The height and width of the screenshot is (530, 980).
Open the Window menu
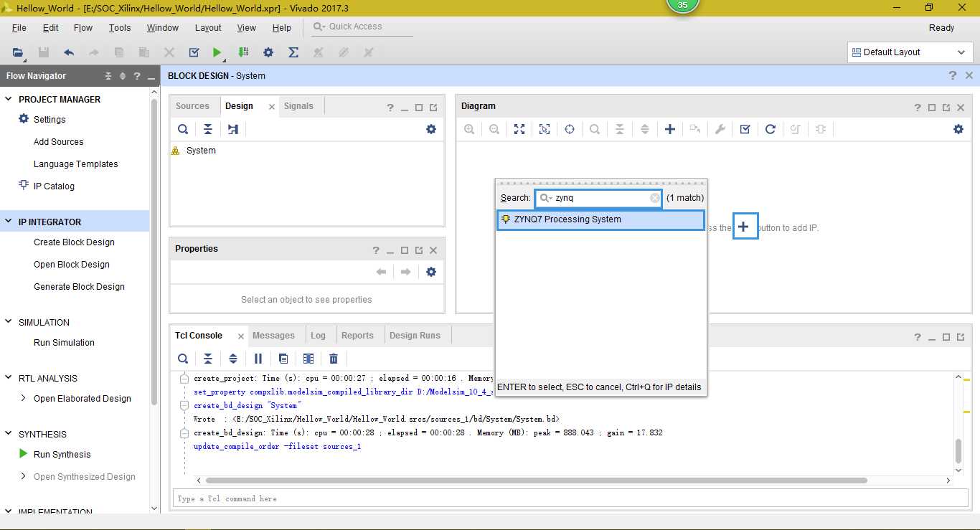pyautogui.click(x=163, y=28)
